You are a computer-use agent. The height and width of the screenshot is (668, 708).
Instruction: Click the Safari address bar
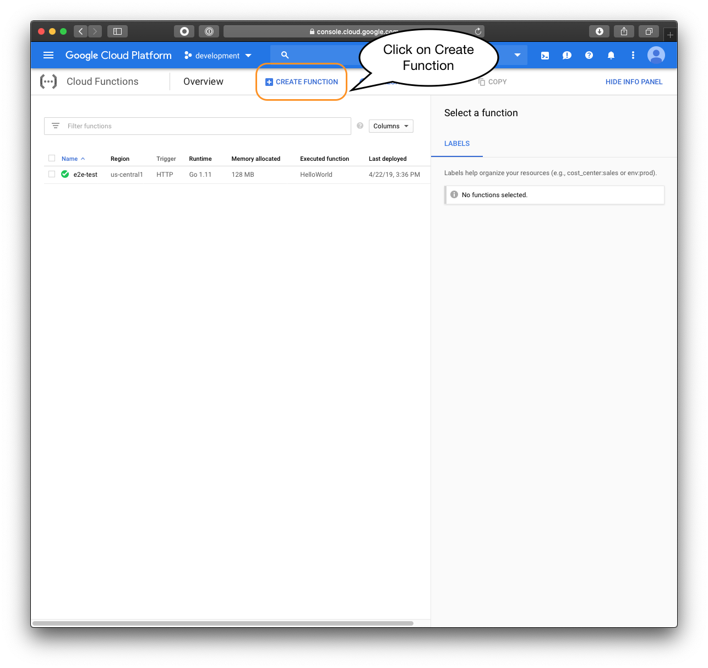[354, 31]
